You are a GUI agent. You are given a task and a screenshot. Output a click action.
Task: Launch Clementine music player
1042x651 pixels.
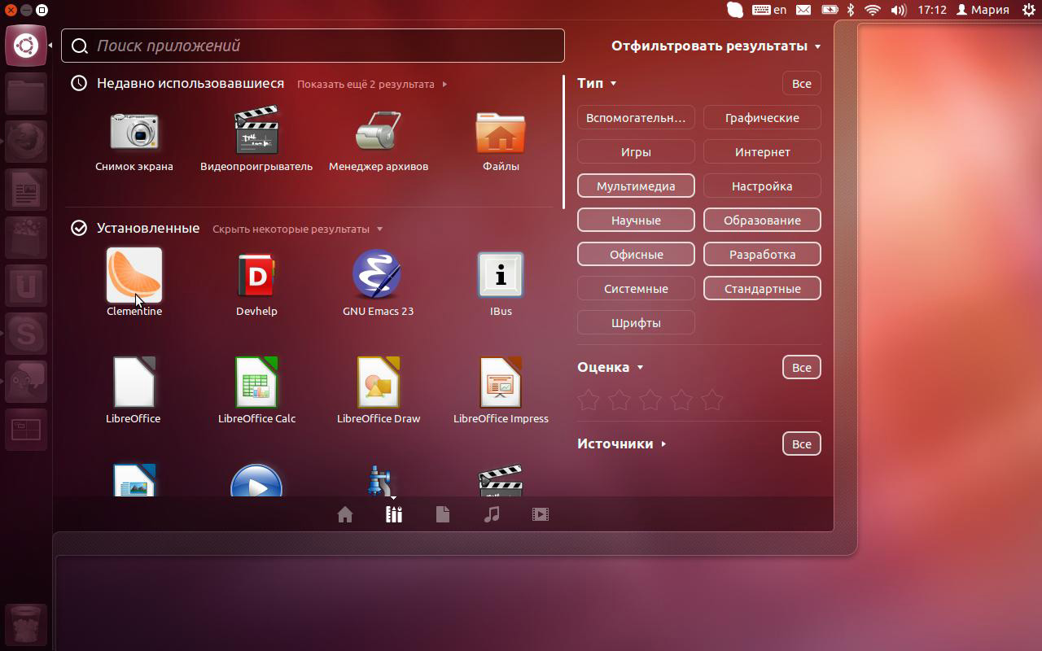point(134,282)
